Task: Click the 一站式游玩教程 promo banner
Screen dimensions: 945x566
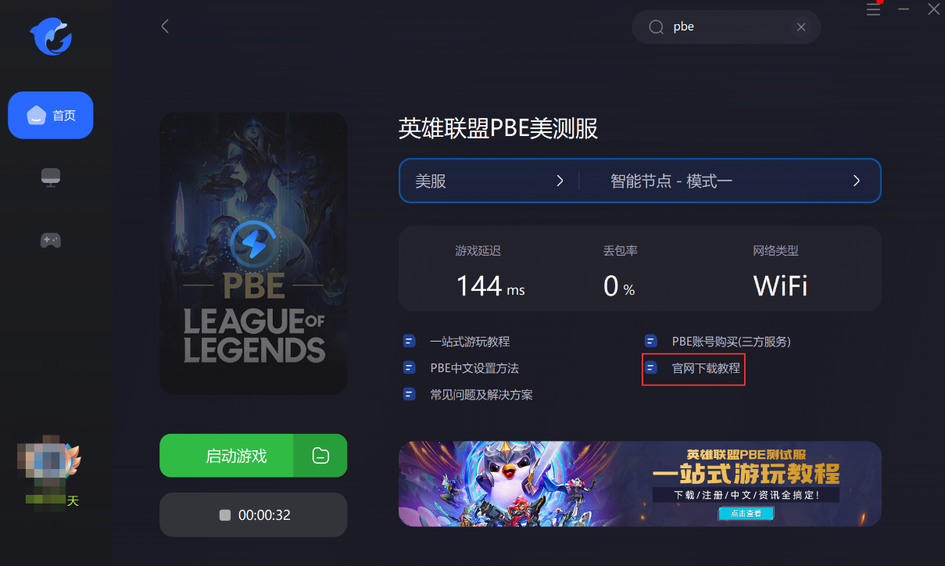Action: (640, 484)
